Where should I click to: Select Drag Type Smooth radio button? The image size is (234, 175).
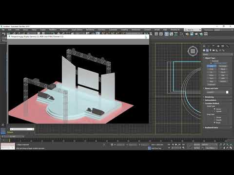(214, 120)
